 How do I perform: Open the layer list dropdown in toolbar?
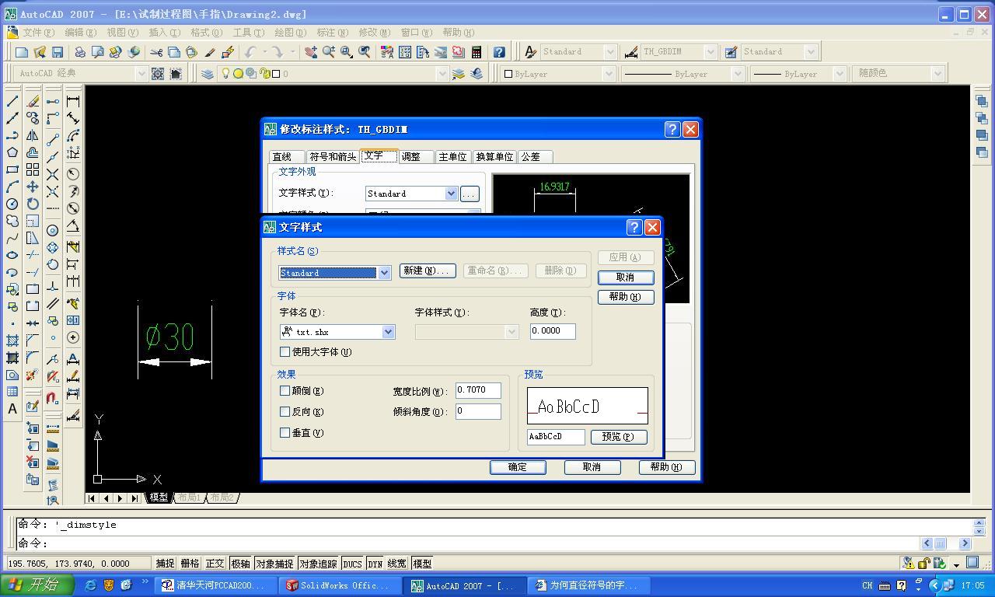(442, 74)
